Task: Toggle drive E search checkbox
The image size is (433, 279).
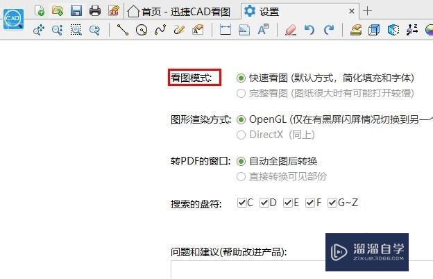Action: click(288, 203)
